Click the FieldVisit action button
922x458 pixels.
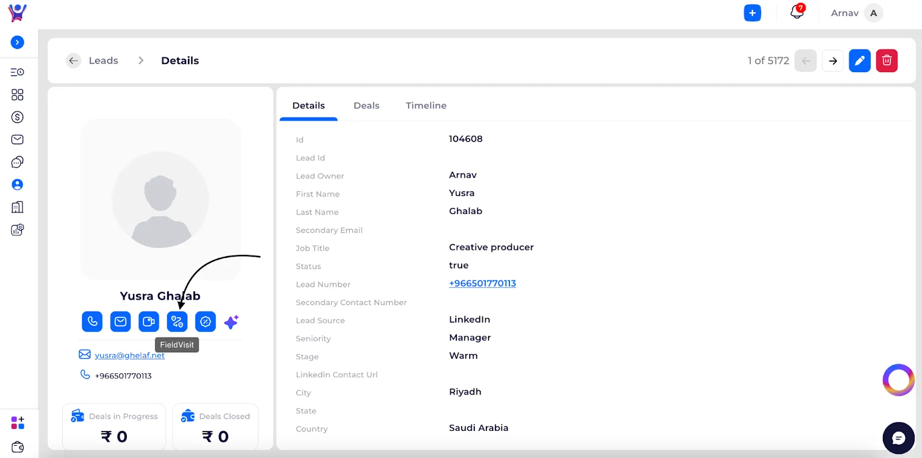177,321
